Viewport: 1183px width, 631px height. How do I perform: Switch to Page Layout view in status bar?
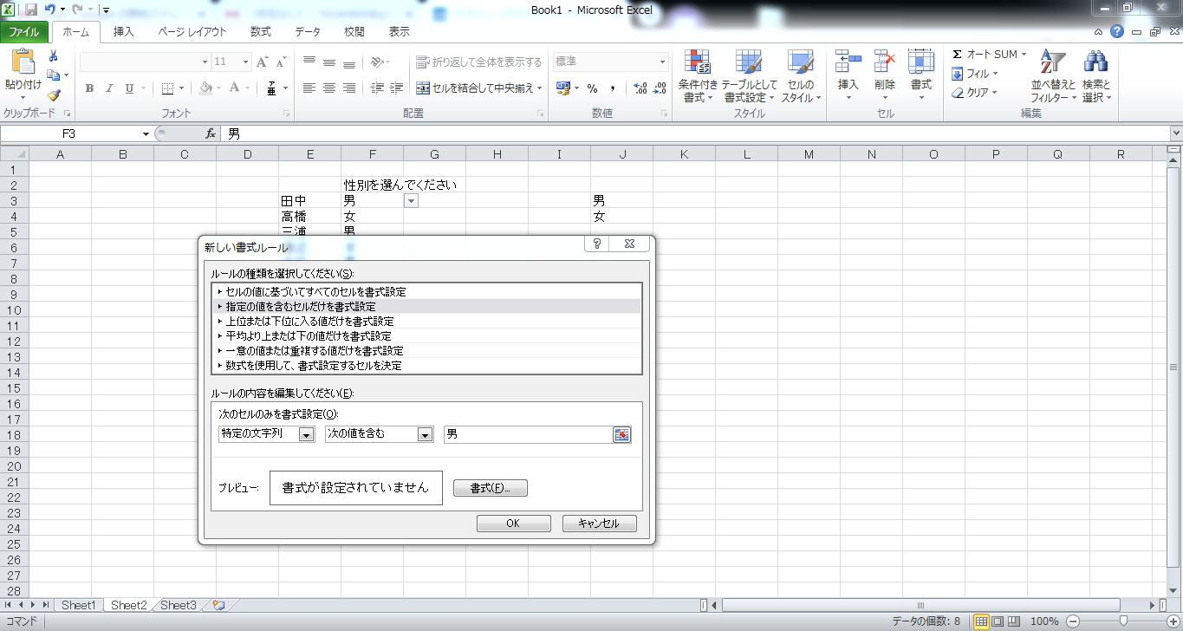[x=998, y=621]
